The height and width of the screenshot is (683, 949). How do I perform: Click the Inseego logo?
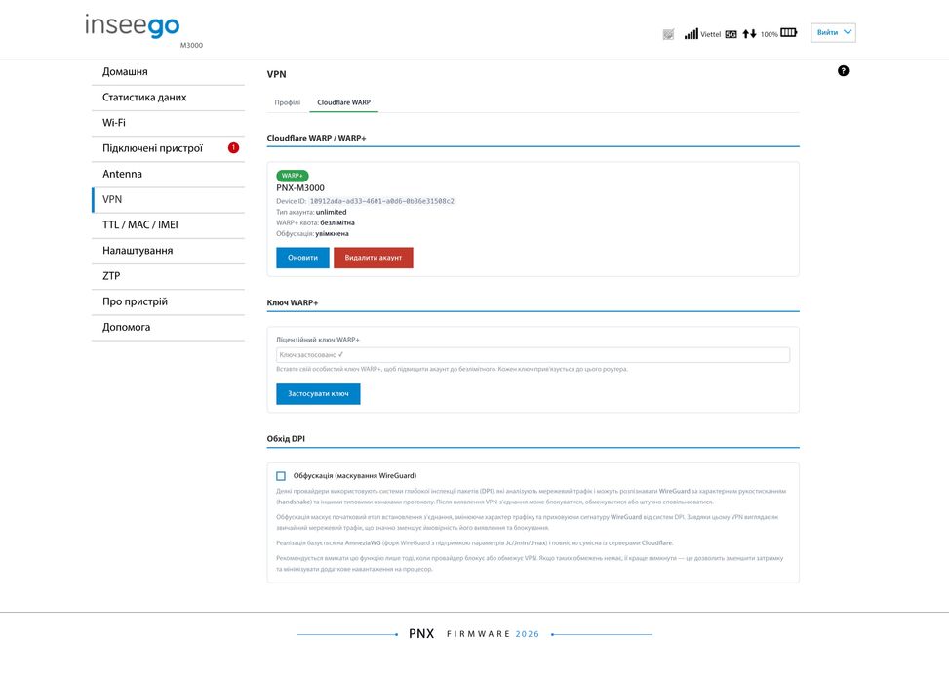pos(132,25)
